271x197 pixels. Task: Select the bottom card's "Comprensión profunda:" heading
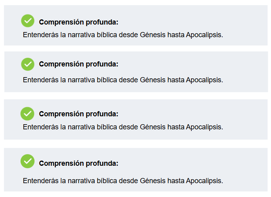coord(78,163)
